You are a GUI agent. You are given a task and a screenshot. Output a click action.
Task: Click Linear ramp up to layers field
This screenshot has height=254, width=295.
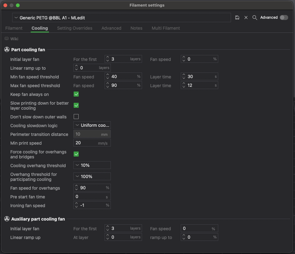92,67
